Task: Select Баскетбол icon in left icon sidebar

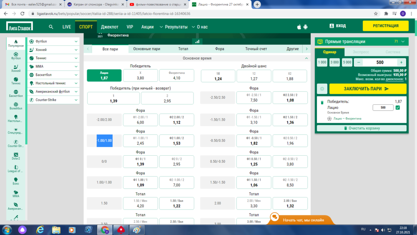Action: pyautogui.click(x=16, y=93)
